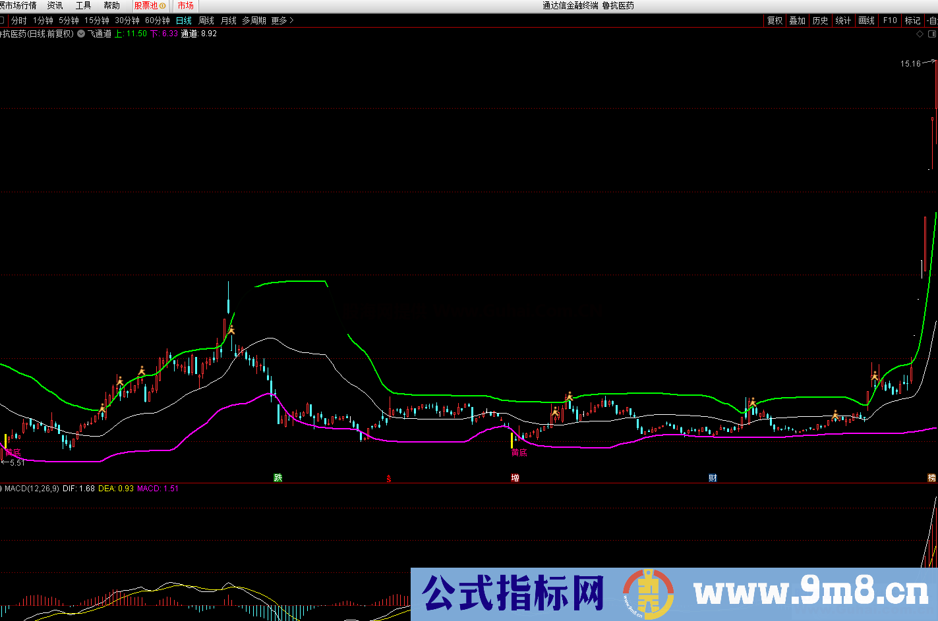Expand the 更多 periods list
938x621 pixels.
pyautogui.click(x=282, y=20)
